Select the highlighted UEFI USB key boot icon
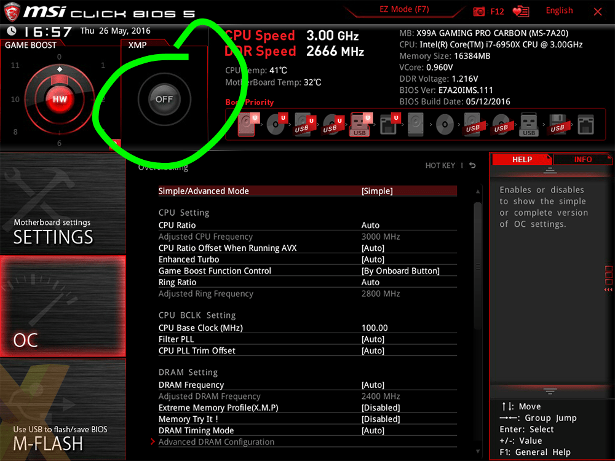 (360, 124)
